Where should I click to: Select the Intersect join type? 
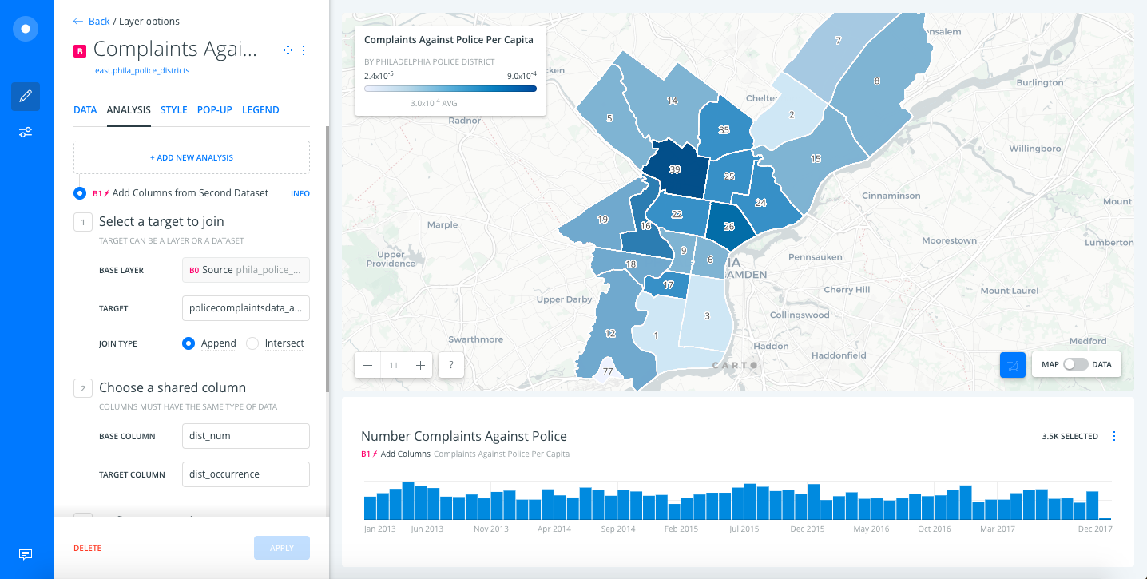pos(252,343)
